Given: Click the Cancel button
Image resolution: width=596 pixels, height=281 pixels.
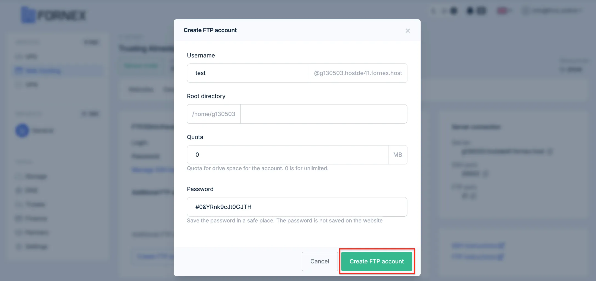Looking at the screenshot, I should coord(320,261).
